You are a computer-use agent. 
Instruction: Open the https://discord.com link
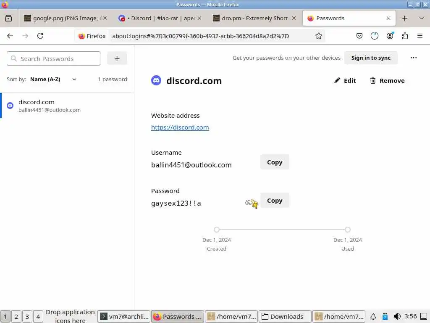180,127
